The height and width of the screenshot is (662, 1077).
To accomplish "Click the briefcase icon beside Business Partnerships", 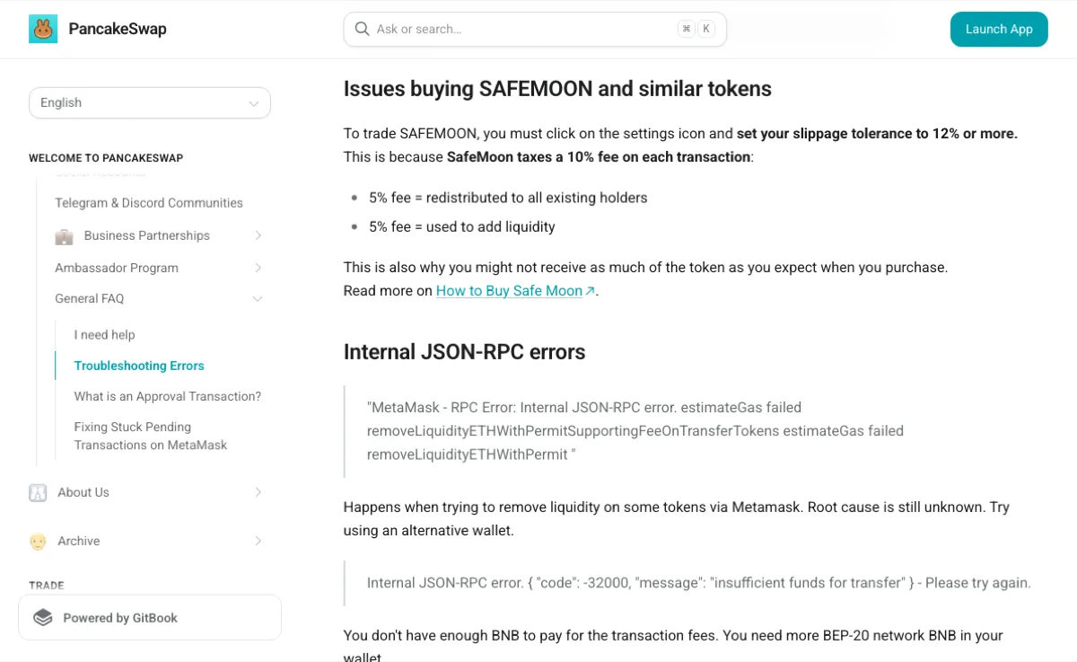I will click(x=65, y=236).
